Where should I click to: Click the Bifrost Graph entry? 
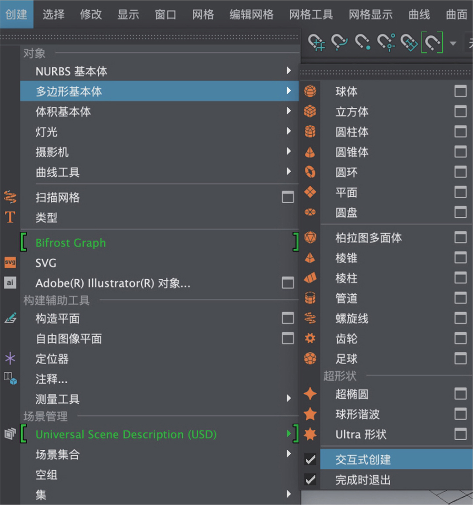tap(71, 243)
